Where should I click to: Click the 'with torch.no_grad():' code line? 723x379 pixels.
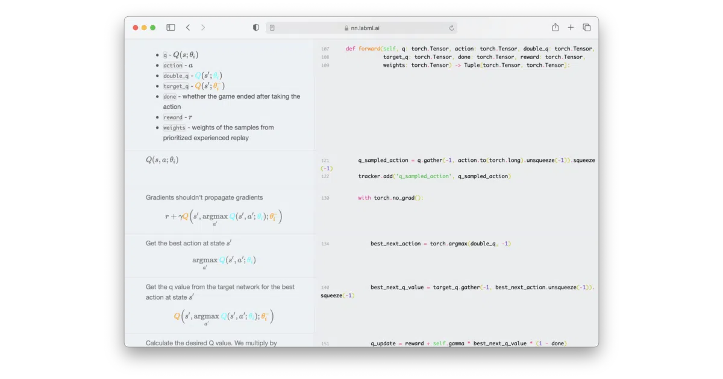coord(391,198)
